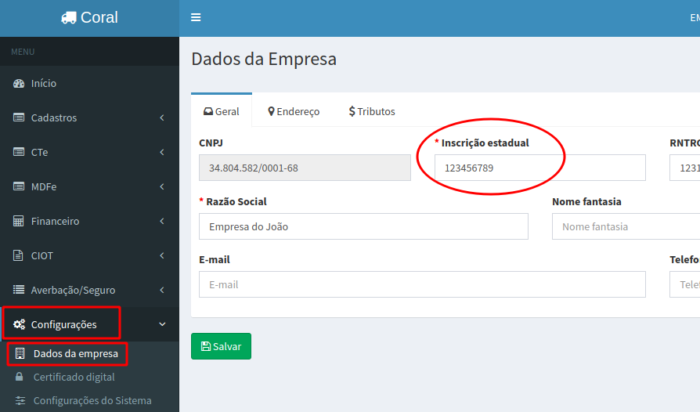Open Dados da empresa menu item
Image resolution: width=700 pixels, height=412 pixels.
pyautogui.click(x=75, y=353)
